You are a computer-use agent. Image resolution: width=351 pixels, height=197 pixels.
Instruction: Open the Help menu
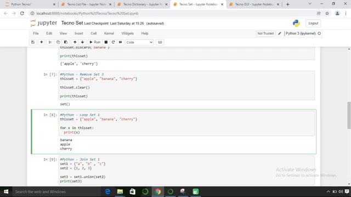point(145,33)
